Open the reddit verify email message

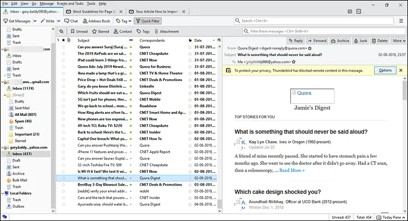[x=136, y=191]
